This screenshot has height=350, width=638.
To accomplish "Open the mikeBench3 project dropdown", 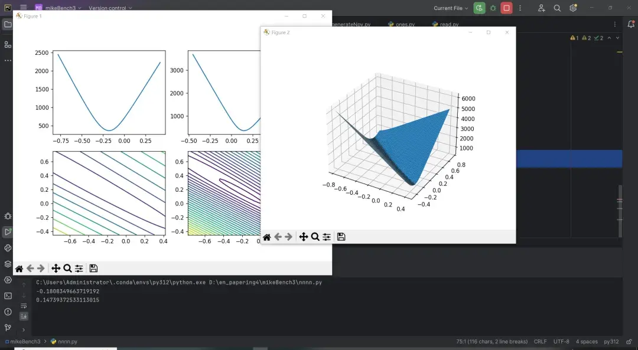I will click(x=58, y=8).
